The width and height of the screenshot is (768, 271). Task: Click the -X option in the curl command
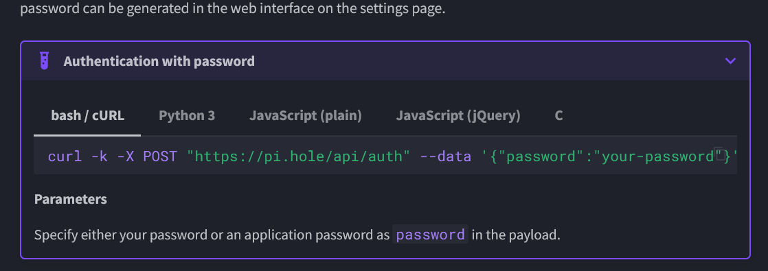126,156
